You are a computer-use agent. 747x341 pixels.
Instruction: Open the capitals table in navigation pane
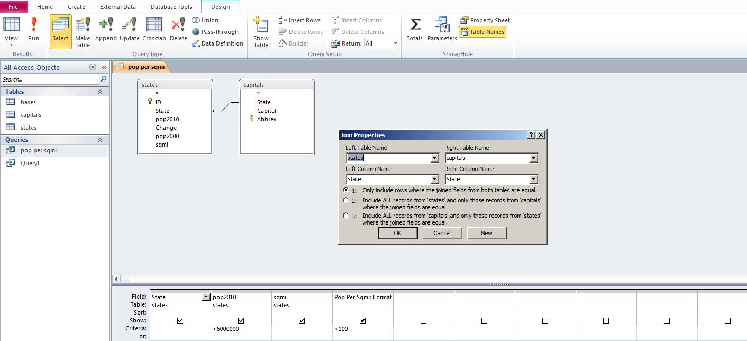(x=31, y=115)
